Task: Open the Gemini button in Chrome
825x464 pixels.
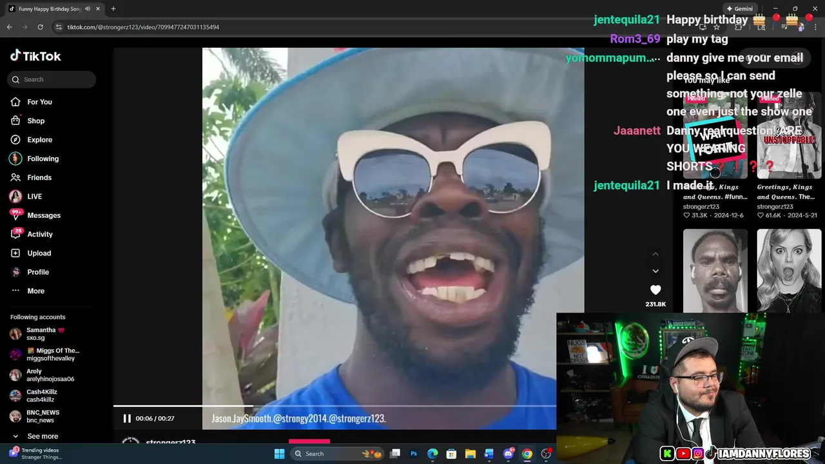Action: [740, 9]
